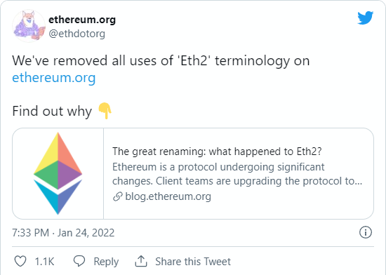
Task: Click the reply speech bubble icon
Action: coord(79,261)
